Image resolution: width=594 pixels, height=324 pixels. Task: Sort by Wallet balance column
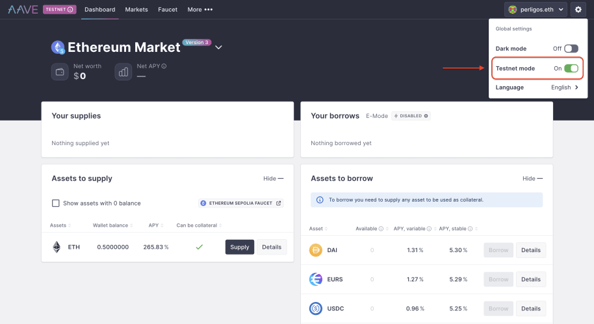click(112, 226)
